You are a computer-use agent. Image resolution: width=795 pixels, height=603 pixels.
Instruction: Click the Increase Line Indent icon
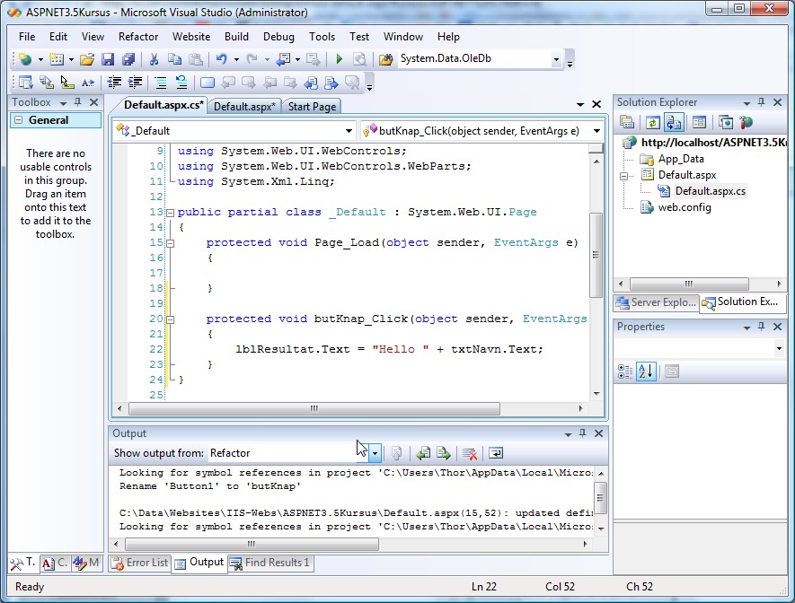point(135,83)
